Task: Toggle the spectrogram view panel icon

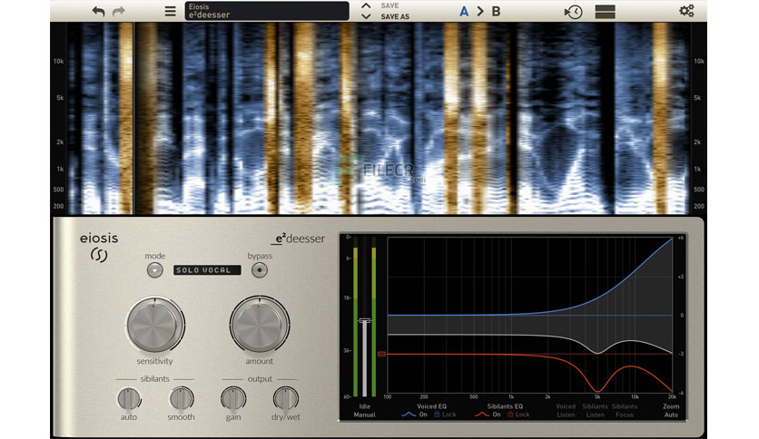Action: coord(605,12)
